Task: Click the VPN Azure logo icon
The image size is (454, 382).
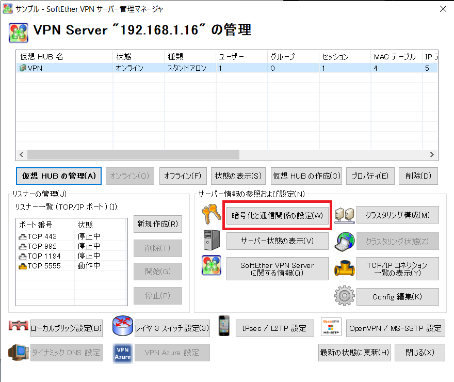Action: [x=122, y=353]
